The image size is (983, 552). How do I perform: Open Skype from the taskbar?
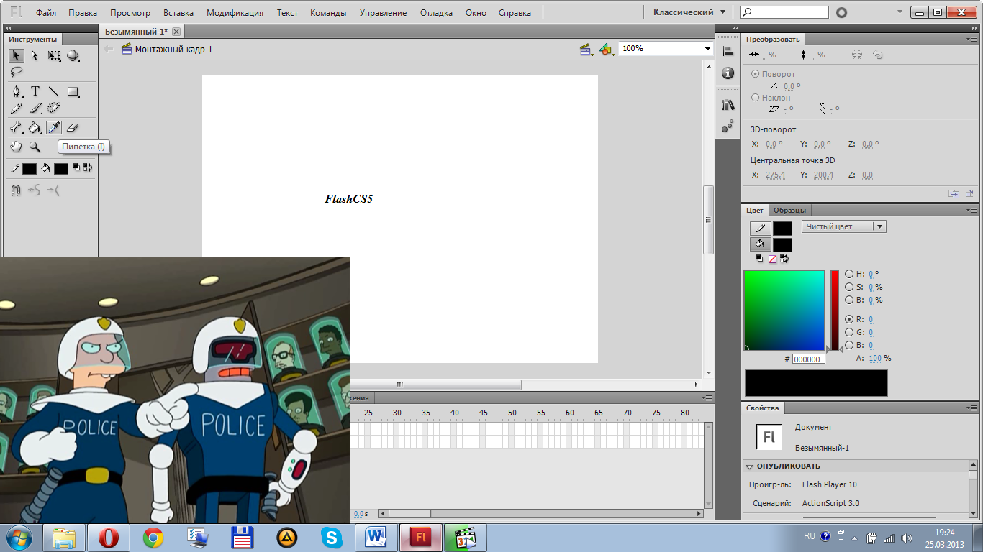[332, 538]
